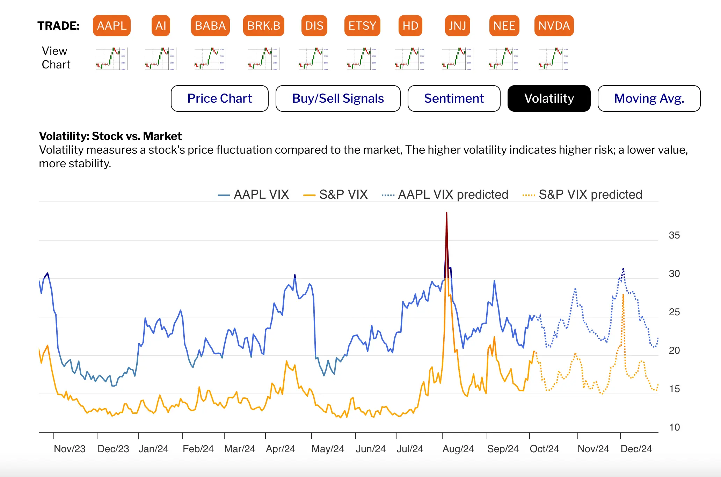Click the Nov/23 x-axis label

70,449
